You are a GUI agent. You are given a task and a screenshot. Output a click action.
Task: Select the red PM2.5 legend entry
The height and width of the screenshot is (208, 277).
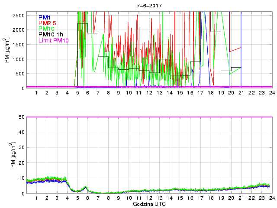47,23
